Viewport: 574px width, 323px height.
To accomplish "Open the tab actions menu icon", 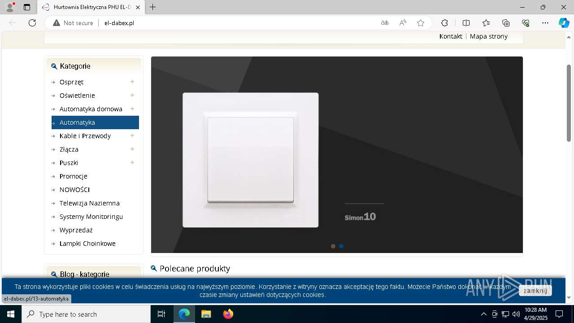I will (x=27, y=7).
